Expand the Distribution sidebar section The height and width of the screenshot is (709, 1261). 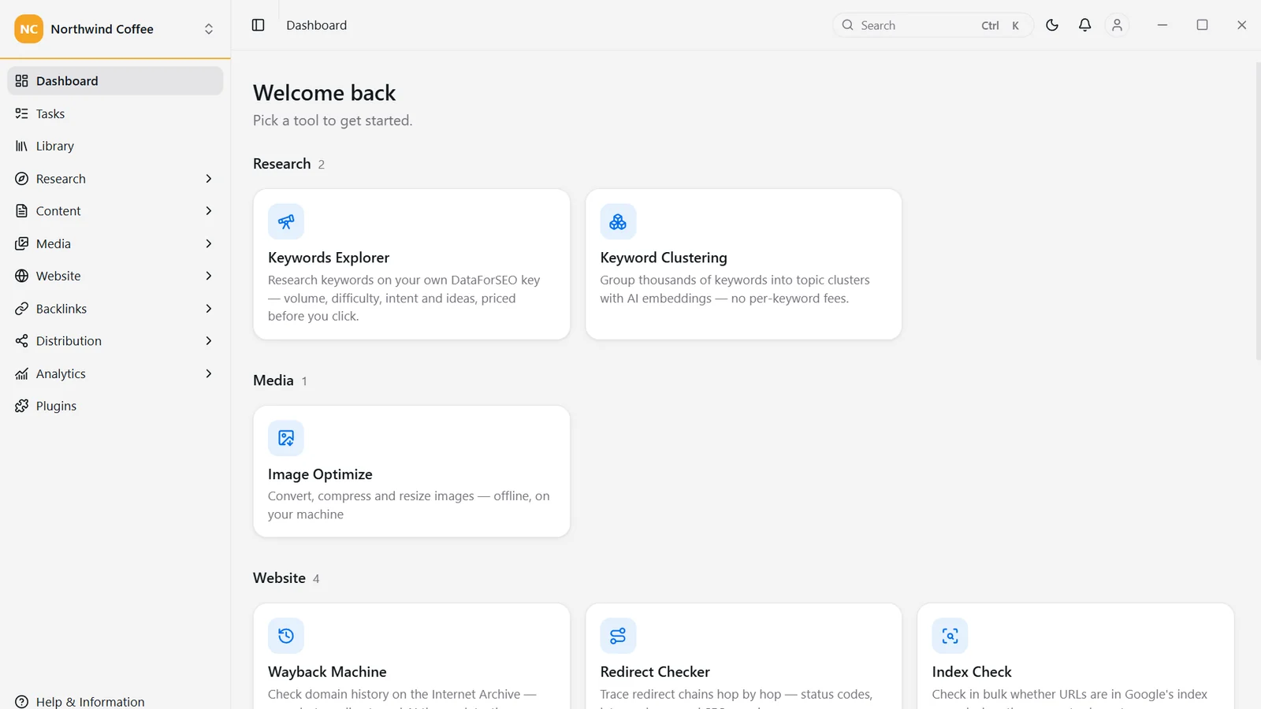[115, 341]
